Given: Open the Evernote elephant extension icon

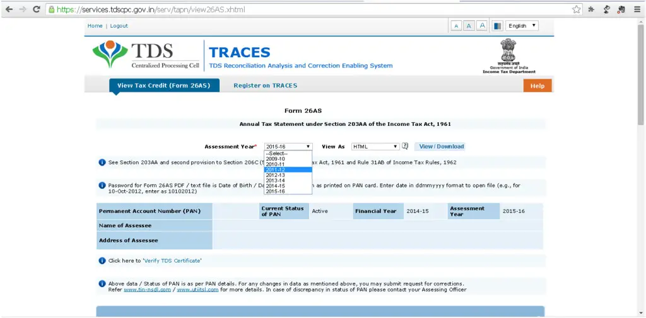Looking at the screenshot, I should click(x=621, y=9).
